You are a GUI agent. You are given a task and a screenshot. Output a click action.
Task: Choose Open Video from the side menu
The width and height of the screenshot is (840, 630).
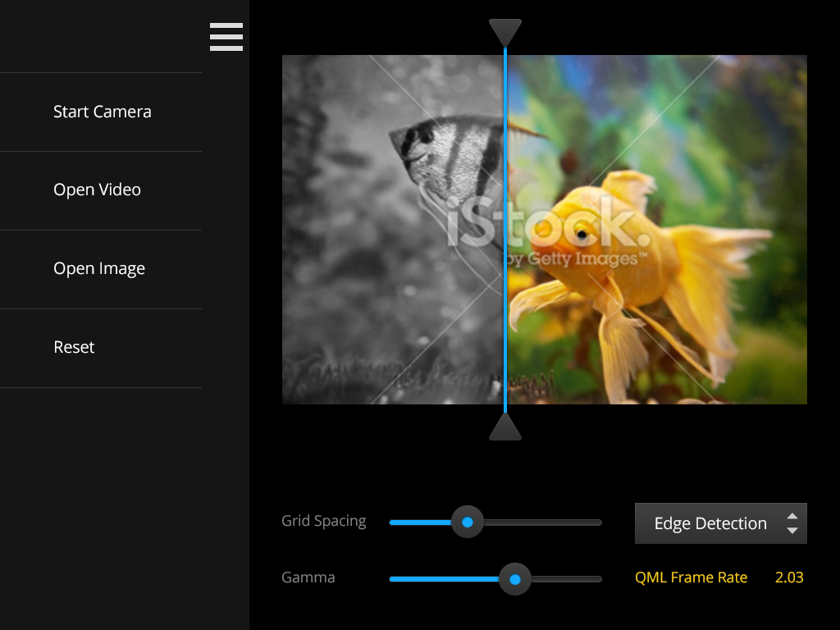click(97, 189)
